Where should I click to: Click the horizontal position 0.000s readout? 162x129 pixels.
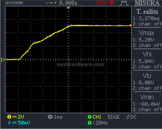[x=68, y=3]
